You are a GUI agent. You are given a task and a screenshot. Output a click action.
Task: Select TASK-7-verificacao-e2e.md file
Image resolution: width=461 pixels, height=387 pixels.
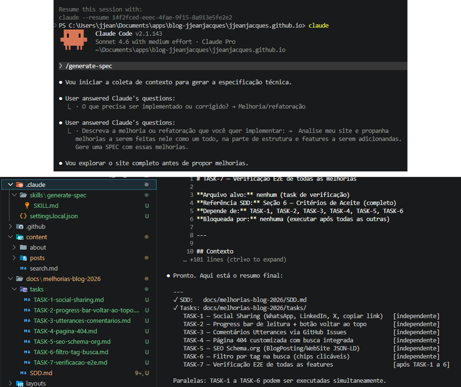click(x=70, y=362)
